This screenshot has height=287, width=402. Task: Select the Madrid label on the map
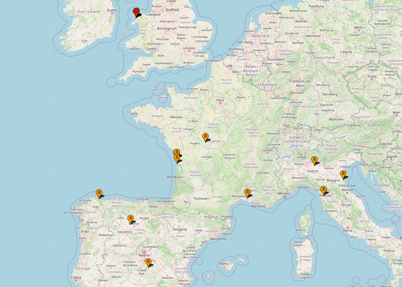coord(144,255)
